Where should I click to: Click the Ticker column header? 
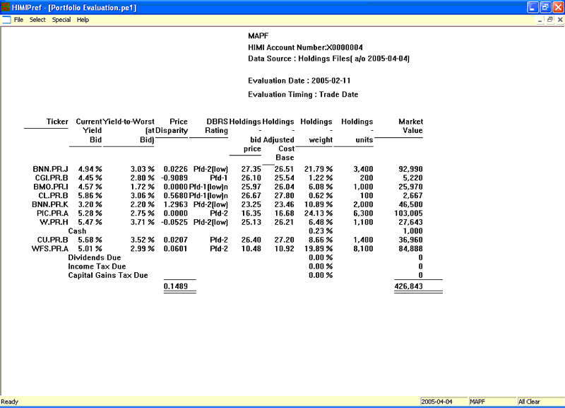pos(57,122)
